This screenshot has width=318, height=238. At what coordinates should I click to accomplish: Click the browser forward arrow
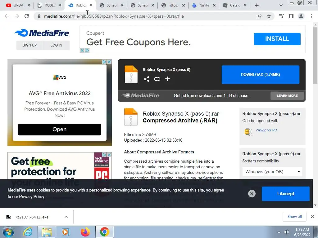(17, 16)
